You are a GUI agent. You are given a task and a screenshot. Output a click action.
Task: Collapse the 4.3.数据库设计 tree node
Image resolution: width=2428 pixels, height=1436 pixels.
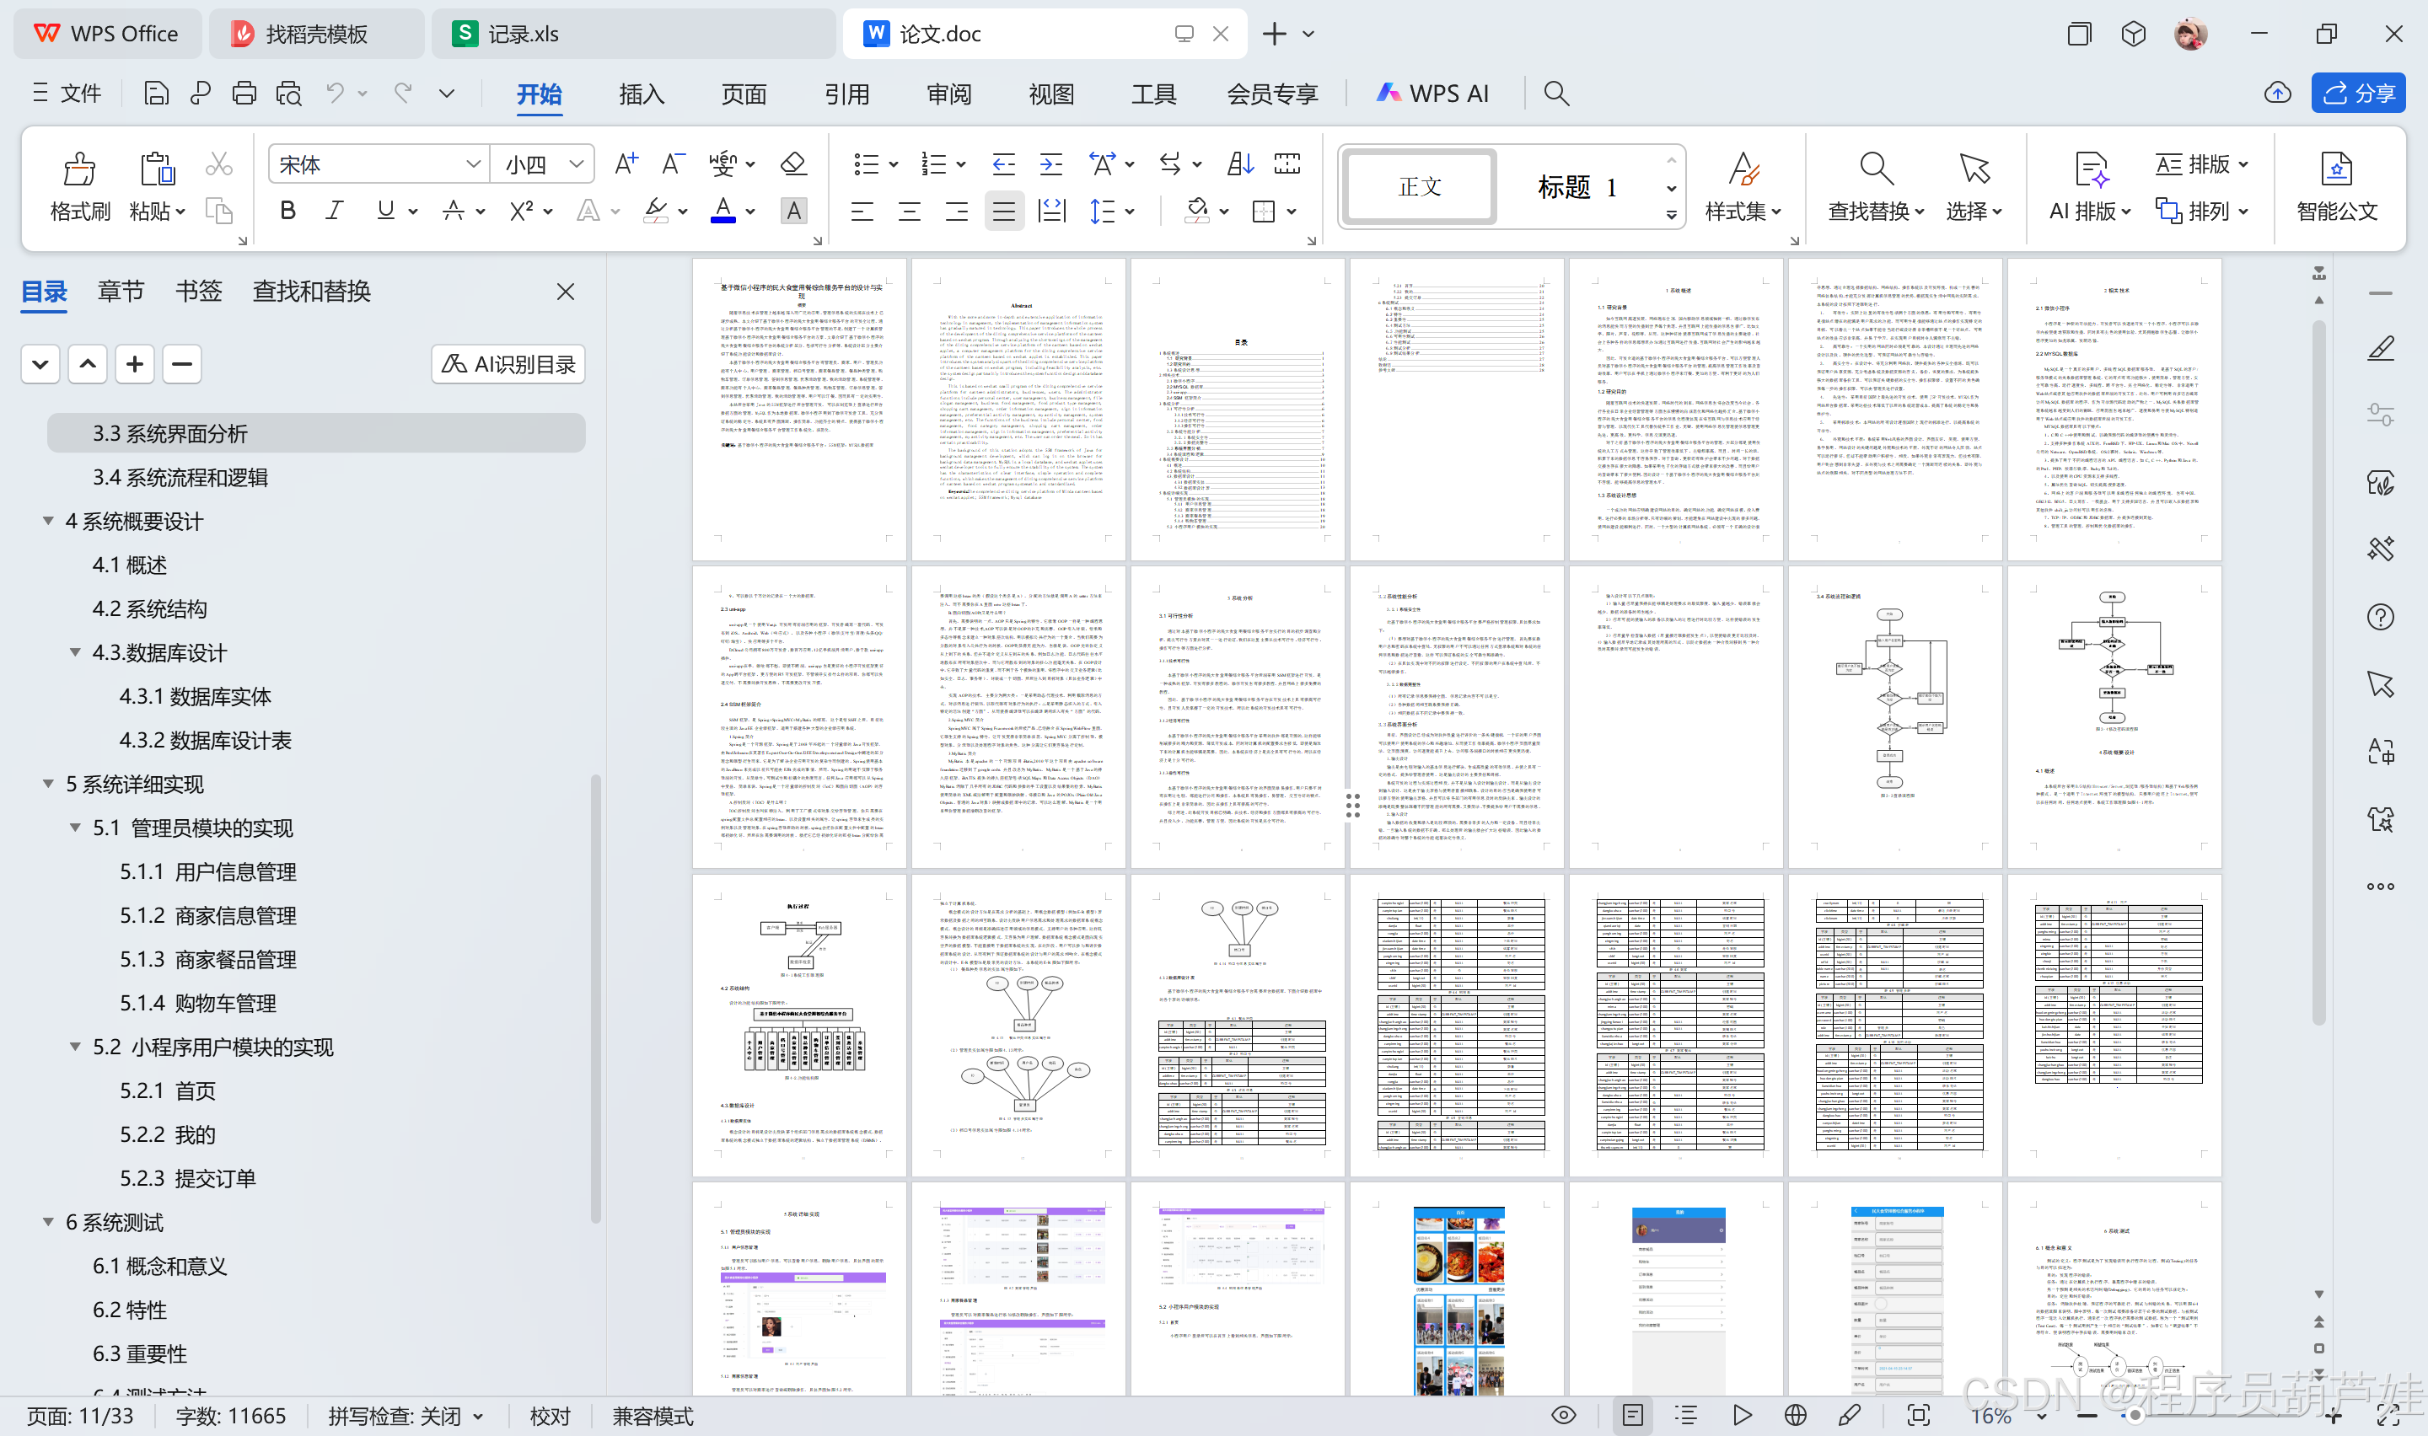click(74, 652)
